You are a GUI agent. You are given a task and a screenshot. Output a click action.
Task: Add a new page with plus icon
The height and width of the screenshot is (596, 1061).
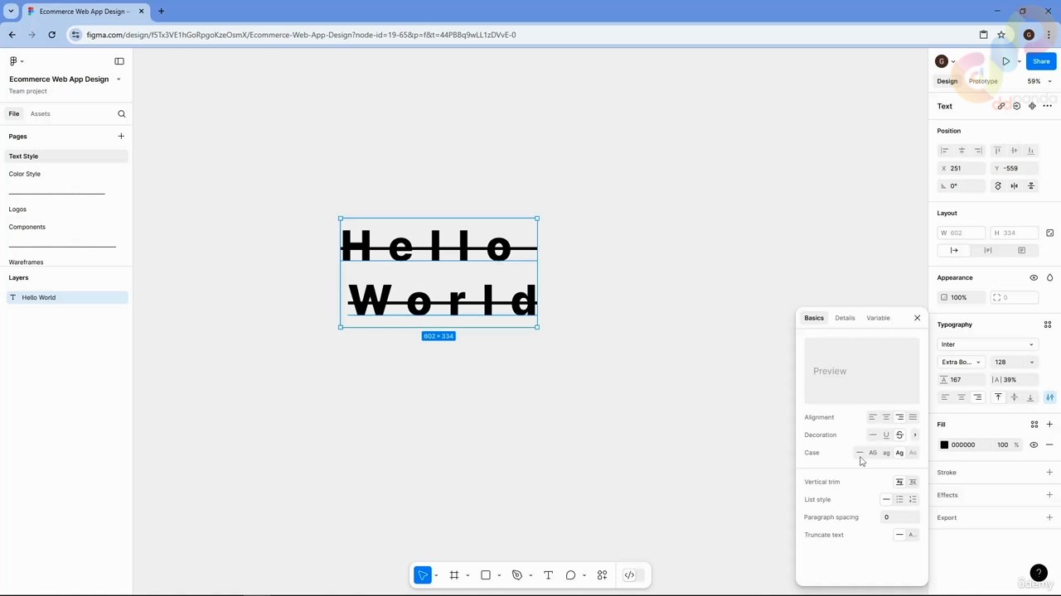click(x=121, y=136)
